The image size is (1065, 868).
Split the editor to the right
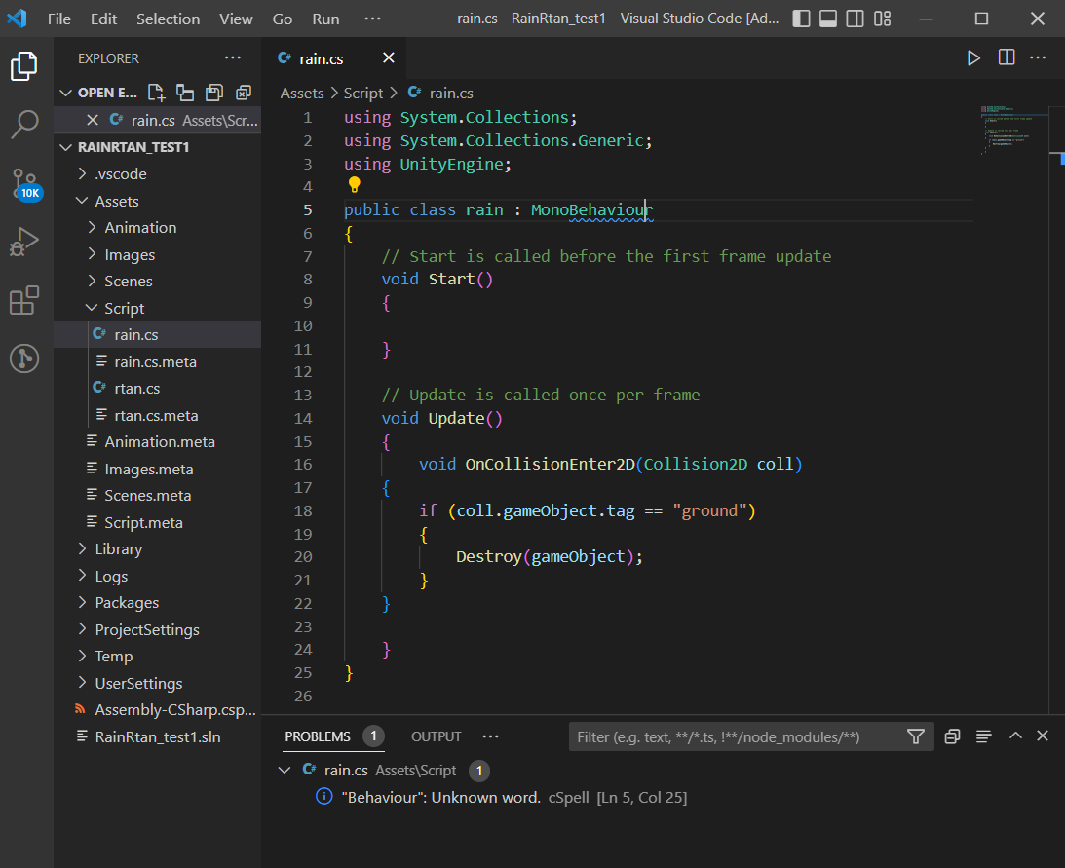[1007, 57]
